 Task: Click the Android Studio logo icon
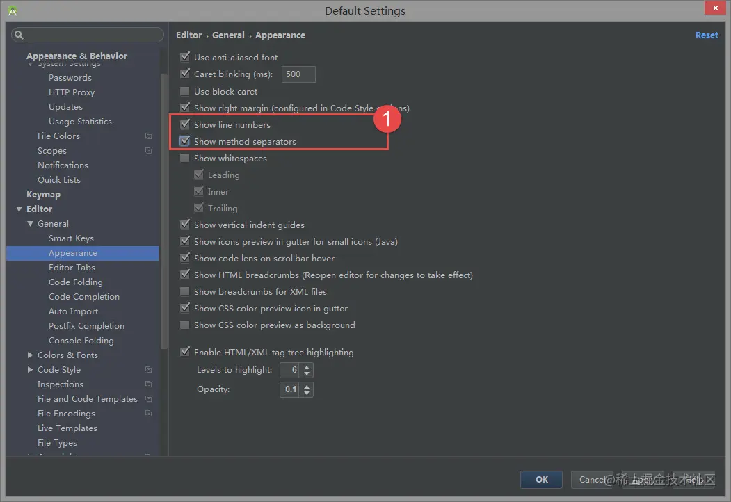tap(13, 10)
